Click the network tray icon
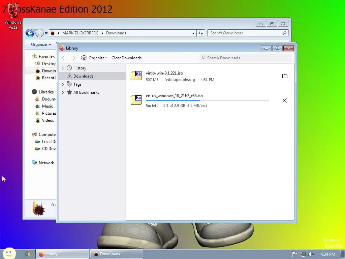 pos(303,254)
